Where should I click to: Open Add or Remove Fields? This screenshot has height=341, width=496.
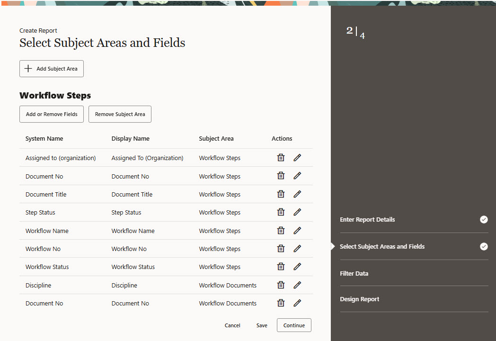tap(52, 114)
